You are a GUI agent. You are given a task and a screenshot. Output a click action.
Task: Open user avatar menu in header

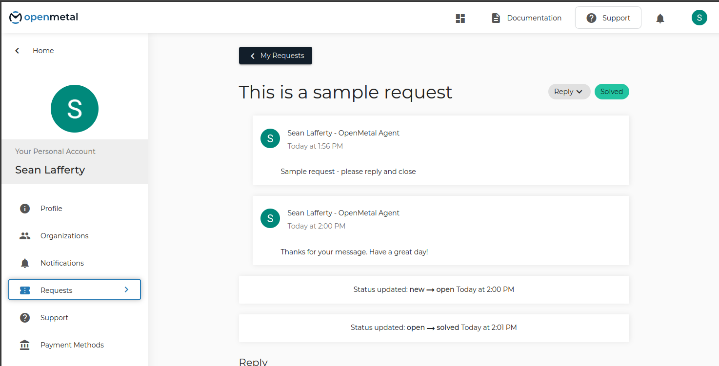(699, 18)
